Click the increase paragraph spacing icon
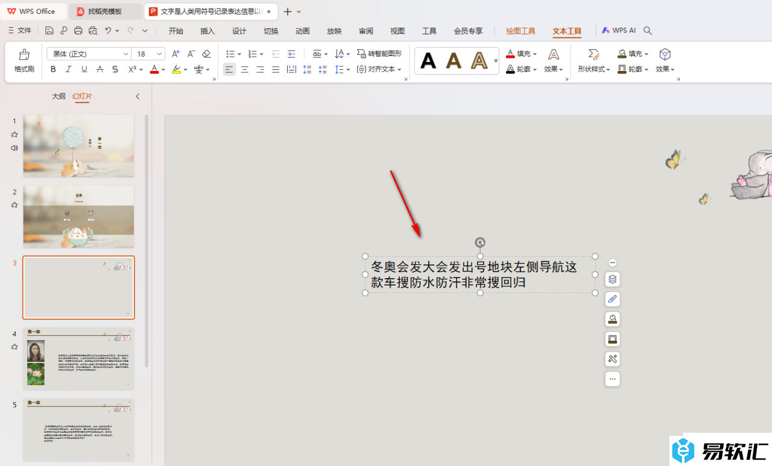Viewport: 772px width, 466px height. pyautogui.click(x=307, y=70)
